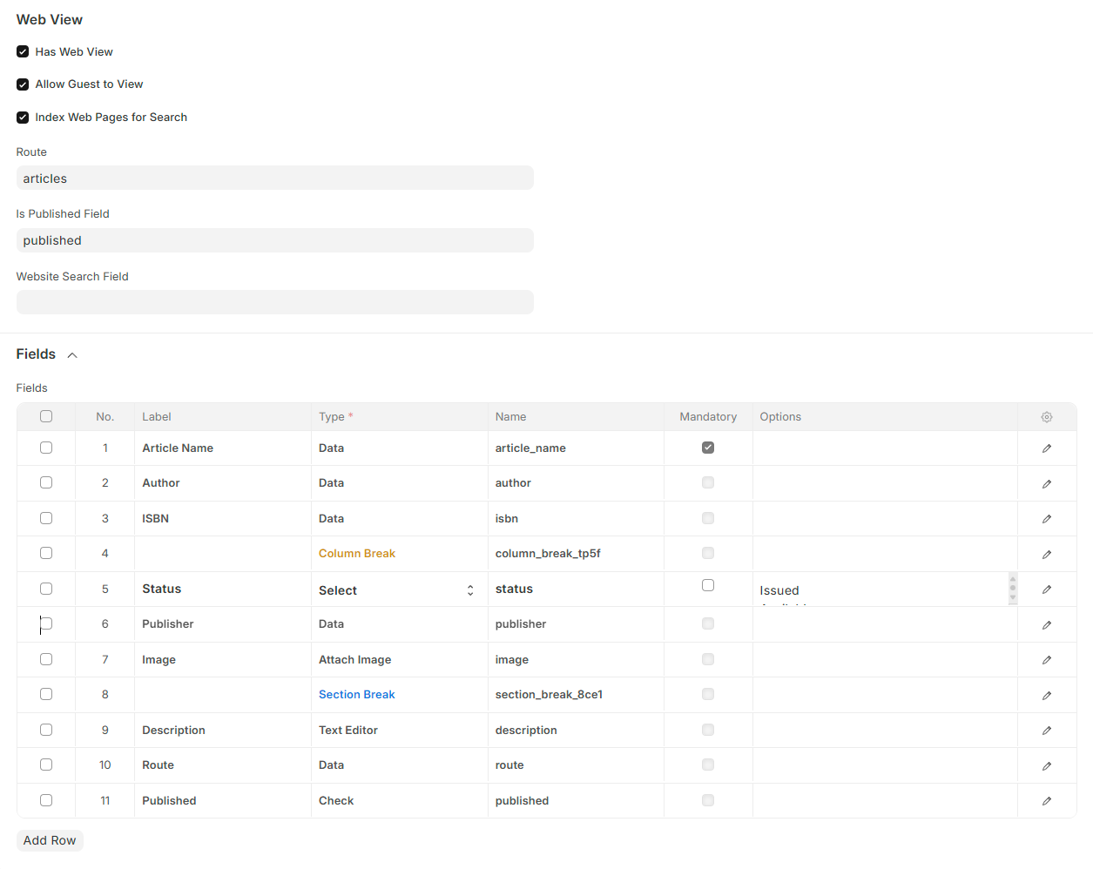
Task: Open the Fields table settings gear icon
Action: (1046, 417)
